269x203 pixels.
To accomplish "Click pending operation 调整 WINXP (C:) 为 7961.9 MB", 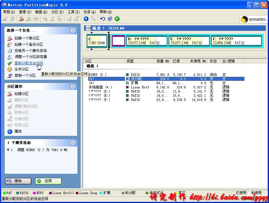I will tap(37, 150).
